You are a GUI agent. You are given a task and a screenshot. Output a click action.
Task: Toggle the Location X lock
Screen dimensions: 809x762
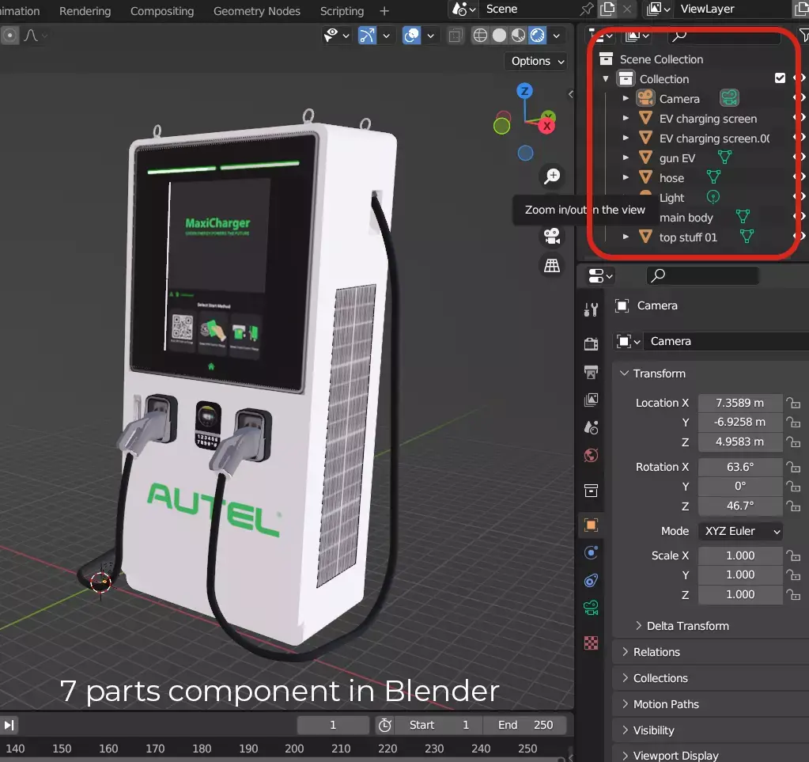(793, 403)
